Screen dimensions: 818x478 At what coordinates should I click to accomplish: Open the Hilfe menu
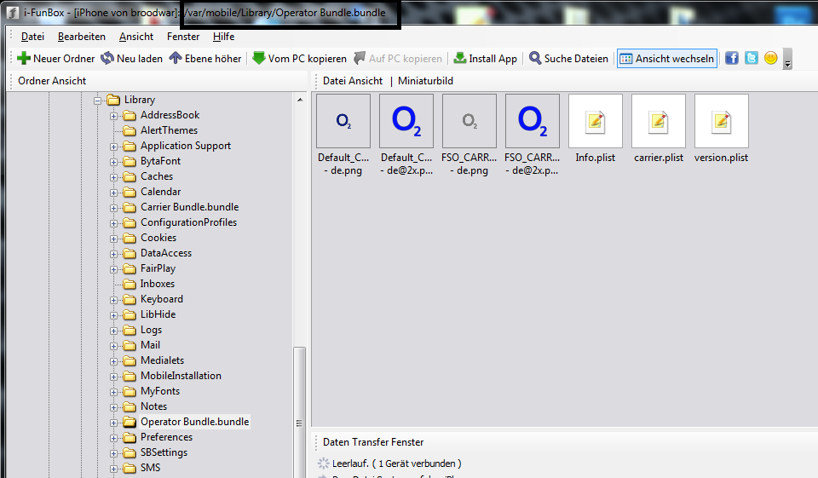coord(223,37)
